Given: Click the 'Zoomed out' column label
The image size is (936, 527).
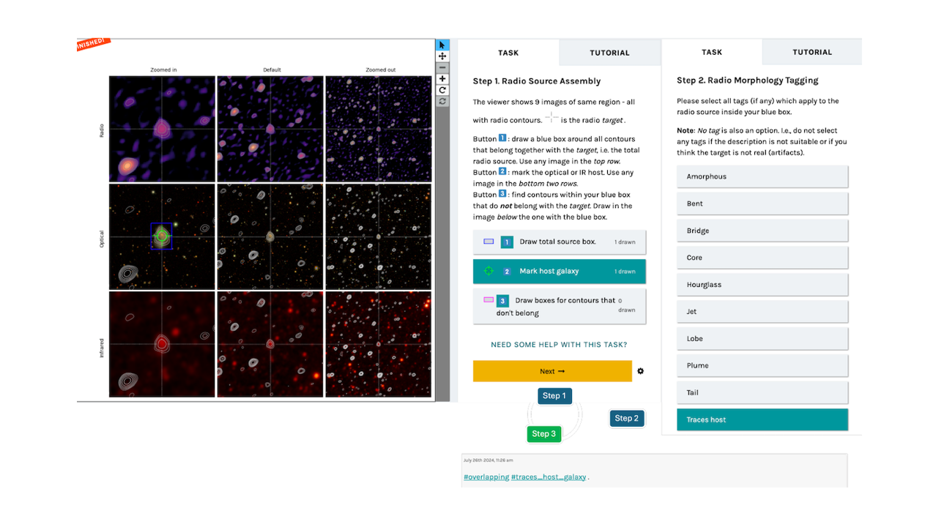Looking at the screenshot, I should click(381, 70).
